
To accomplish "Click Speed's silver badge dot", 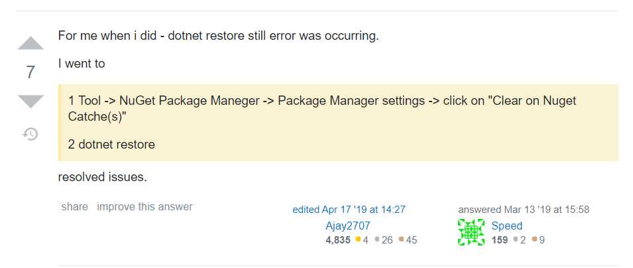I will click(x=515, y=240).
